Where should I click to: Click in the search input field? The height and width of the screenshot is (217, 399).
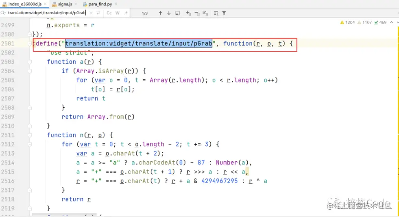[x=47, y=13]
